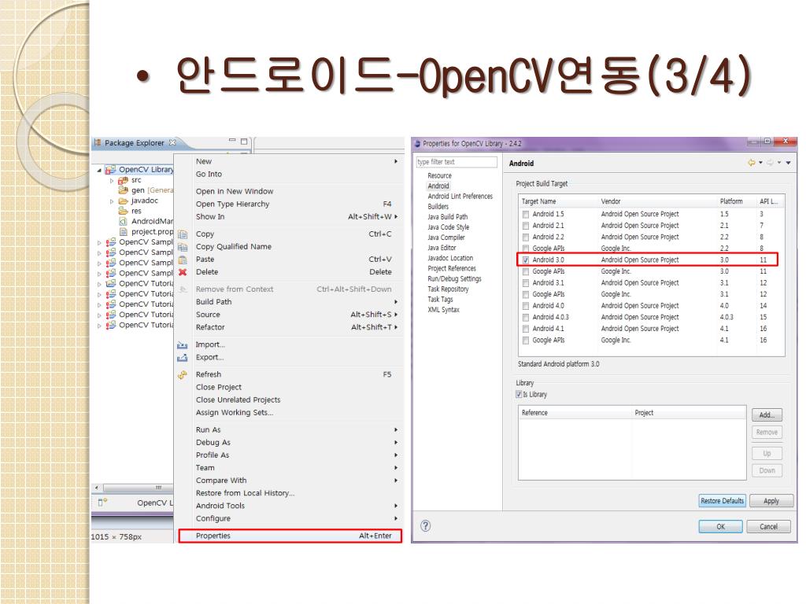Click the Add... library button
806x604 pixels.
767,415
